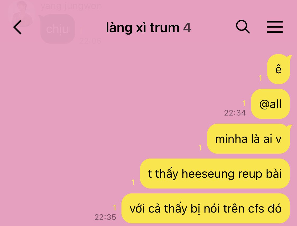The height and width of the screenshot is (226, 297).
Task: Tap read count beside heeseung reup message
Action: [133, 182]
